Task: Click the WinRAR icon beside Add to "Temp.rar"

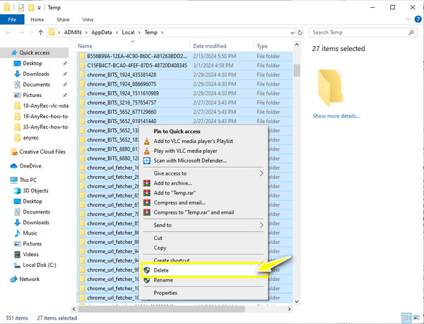Action: point(147,192)
